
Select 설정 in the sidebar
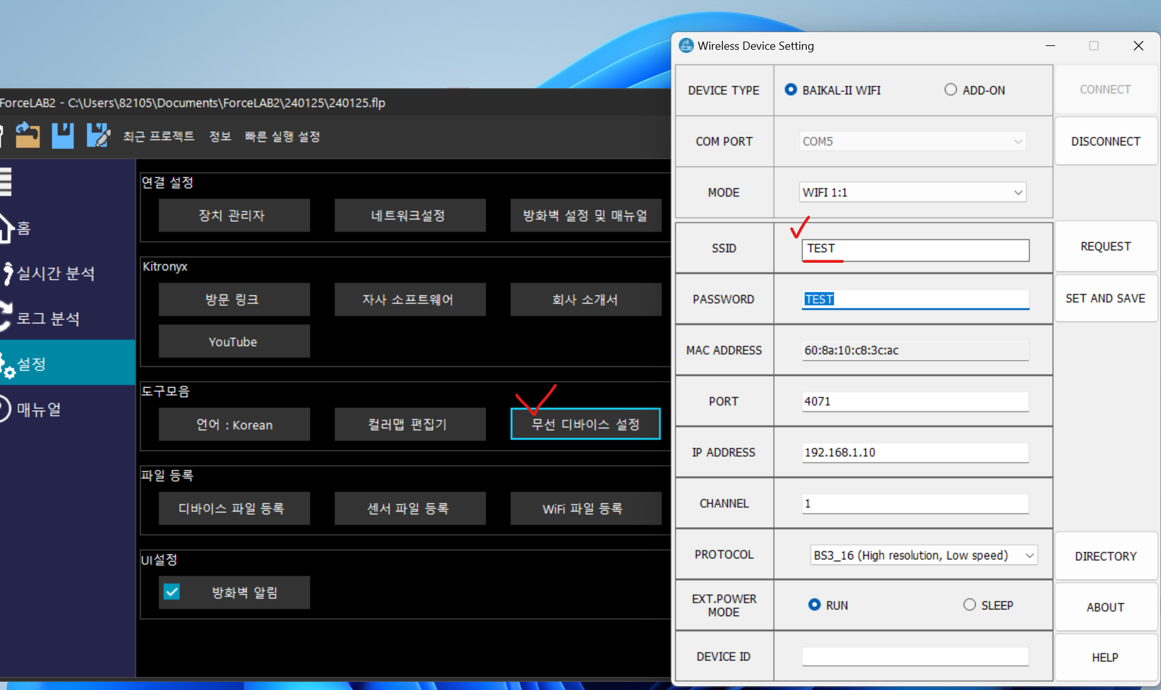tap(67, 363)
